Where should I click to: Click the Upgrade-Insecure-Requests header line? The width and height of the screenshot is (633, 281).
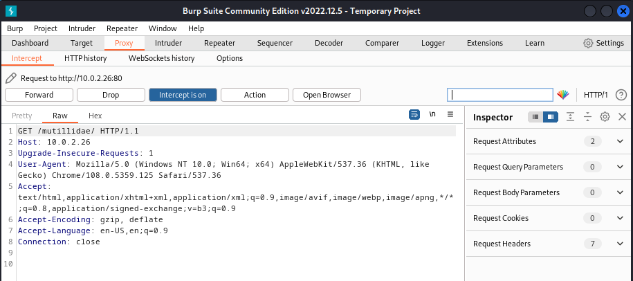coord(86,153)
